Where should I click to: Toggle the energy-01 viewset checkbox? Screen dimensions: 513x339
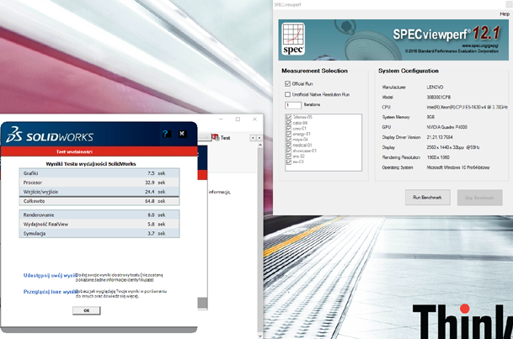(x=289, y=134)
